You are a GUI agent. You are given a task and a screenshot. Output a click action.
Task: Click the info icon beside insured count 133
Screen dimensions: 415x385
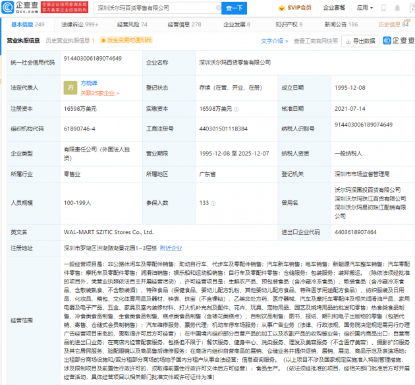[213, 203]
